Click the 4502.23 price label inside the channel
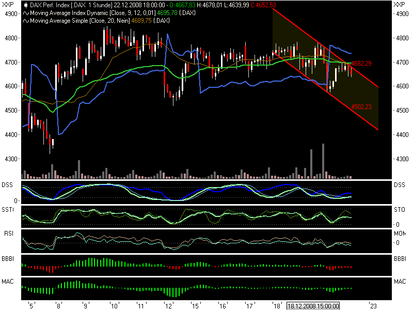The width and height of the screenshot is (413, 310). (360, 106)
